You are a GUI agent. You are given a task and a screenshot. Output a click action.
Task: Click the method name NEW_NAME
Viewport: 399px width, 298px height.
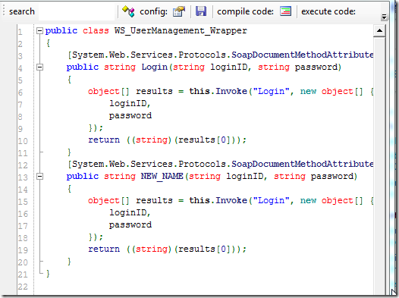coord(162,176)
